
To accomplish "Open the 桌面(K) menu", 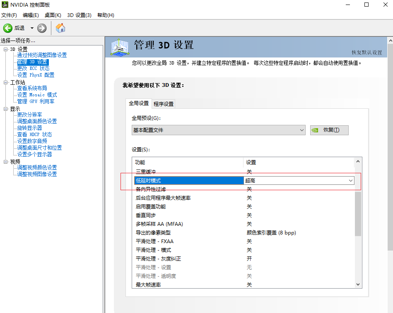I will pos(53,15).
